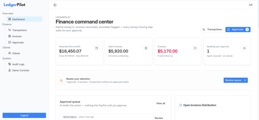Click the 'Needs your attention' heading
259x120 pixels.
coord(78,79)
